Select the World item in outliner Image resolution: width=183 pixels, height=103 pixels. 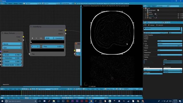click(150, 12)
